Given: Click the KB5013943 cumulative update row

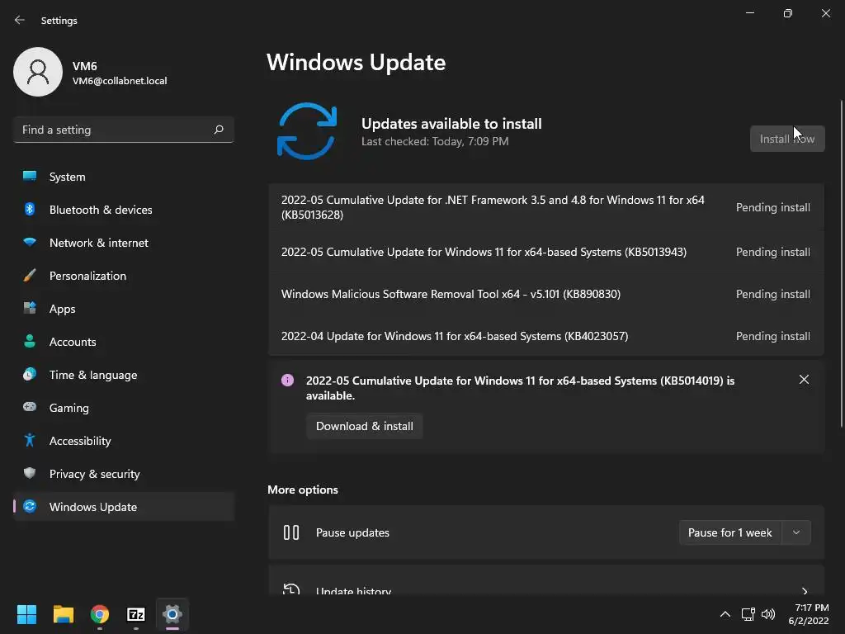Looking at the screenshot, I should [x=546, y=252].
